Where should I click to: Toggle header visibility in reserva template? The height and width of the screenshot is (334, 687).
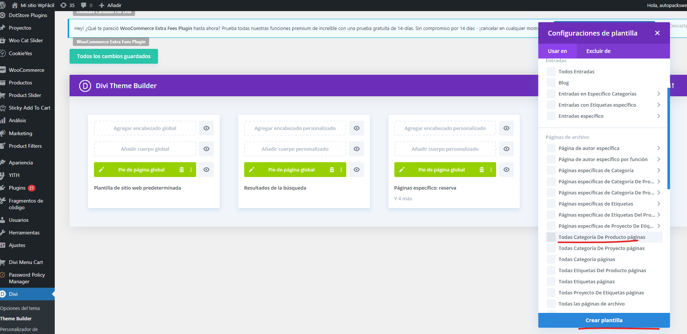(506, 128)
